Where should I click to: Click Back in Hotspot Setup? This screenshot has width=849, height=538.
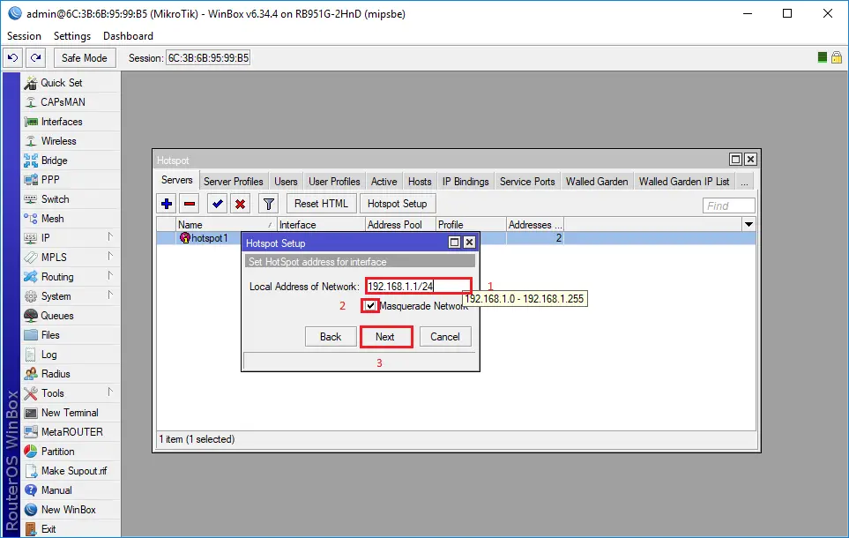(331, 337)
